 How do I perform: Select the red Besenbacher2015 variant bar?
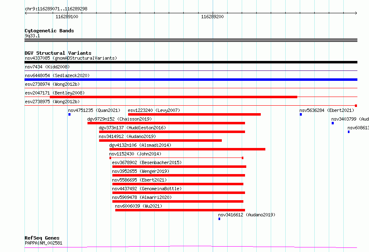tap(180, 167)
